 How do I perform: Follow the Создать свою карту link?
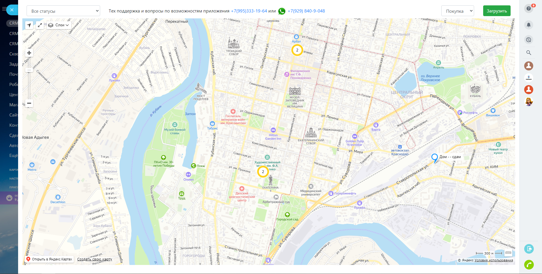click(94, 259)
